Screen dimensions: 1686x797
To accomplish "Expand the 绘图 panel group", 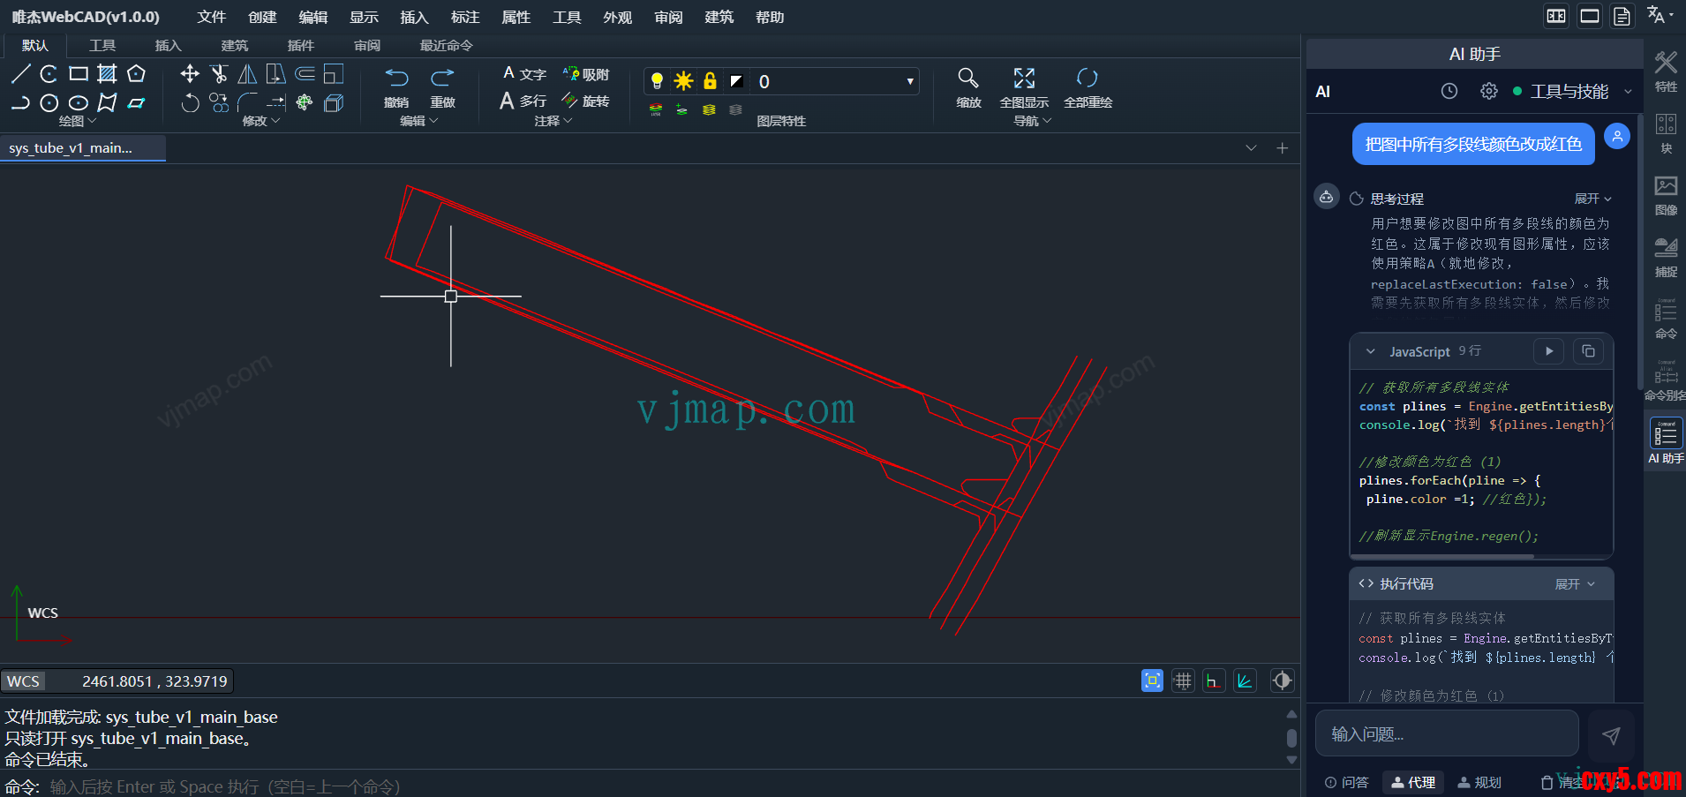I will point(78,121).
